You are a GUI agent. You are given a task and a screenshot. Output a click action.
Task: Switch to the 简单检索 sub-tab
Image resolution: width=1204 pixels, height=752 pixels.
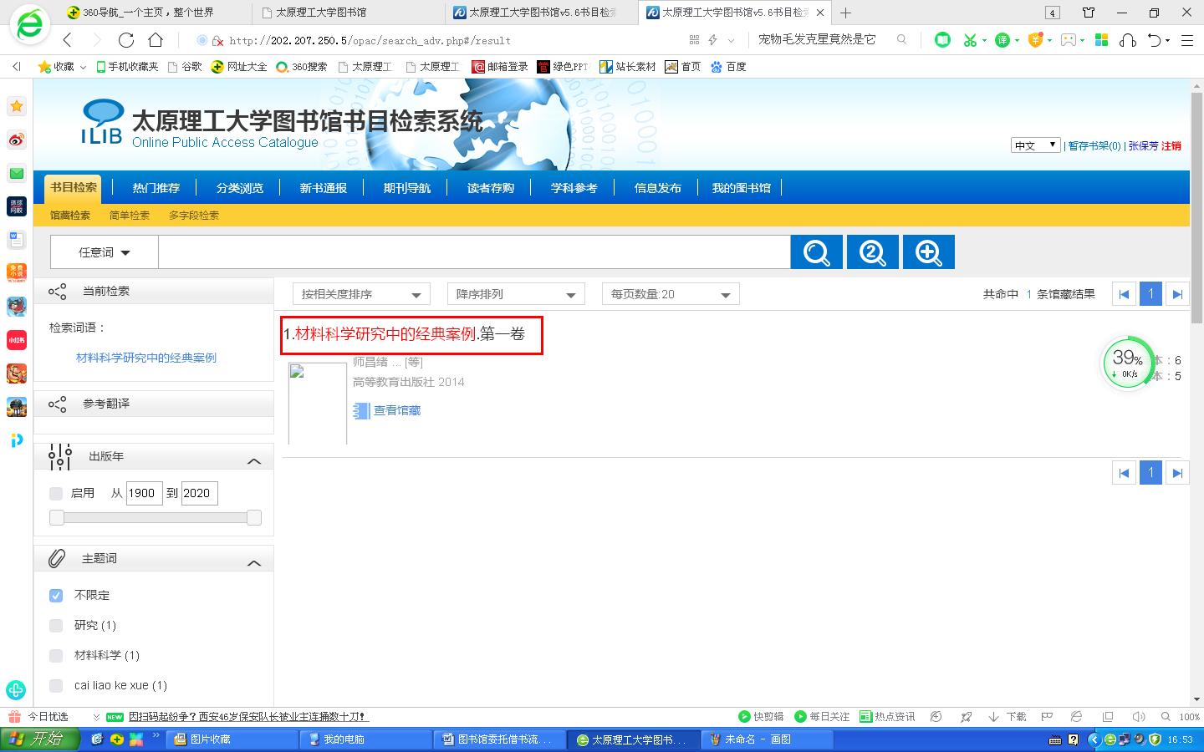[130, 216]
